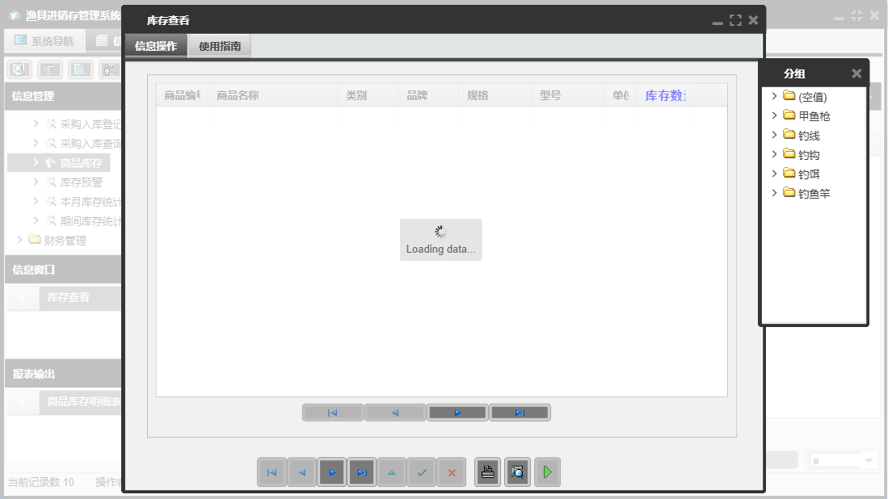Open the dropdown near the bottom right
The image size is (888, 499).
click(x=843, y=459)
